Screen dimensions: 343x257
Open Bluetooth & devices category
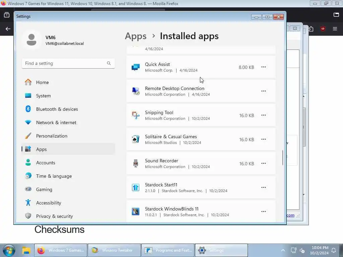click(x=68, y=109)
